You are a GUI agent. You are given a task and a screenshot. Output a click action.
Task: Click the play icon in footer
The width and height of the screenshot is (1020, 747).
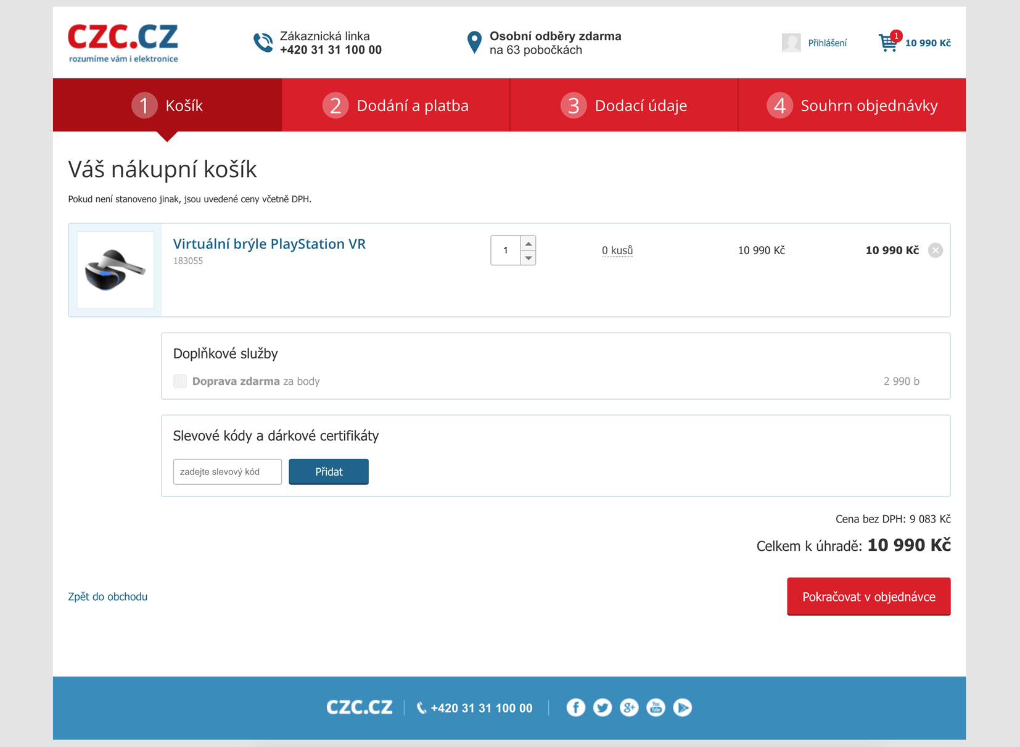click(x=682, y=708)
